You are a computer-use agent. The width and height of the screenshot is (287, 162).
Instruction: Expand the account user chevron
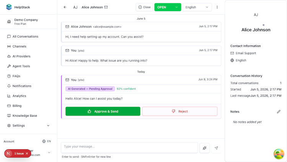tap(49, 153)
